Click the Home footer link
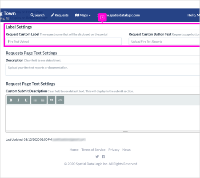Viewport: 200px width, 178px height. coord(74,150)
